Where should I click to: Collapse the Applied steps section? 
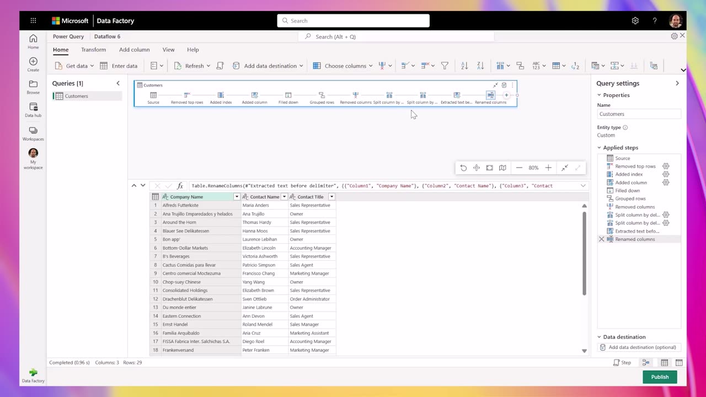click(600, 148)
